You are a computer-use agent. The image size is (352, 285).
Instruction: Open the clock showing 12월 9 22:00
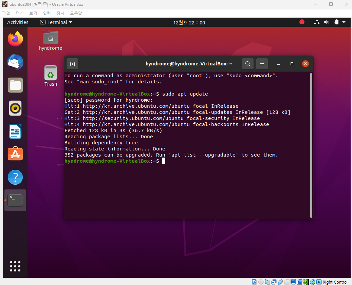(189, 23)
